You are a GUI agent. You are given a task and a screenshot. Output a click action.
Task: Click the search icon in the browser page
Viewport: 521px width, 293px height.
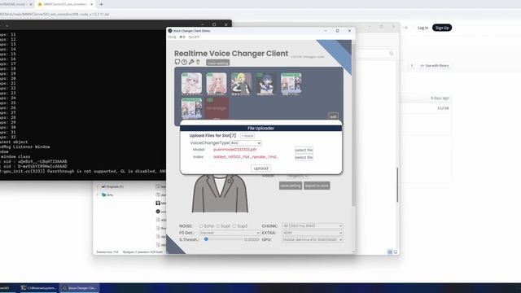coord(391,54)
